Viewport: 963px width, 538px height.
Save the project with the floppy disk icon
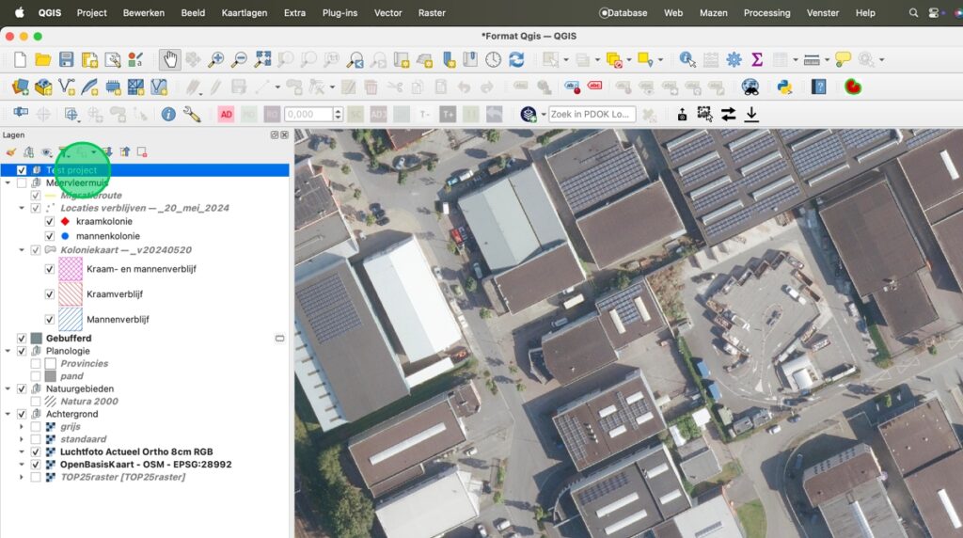[x=66, y=59]
